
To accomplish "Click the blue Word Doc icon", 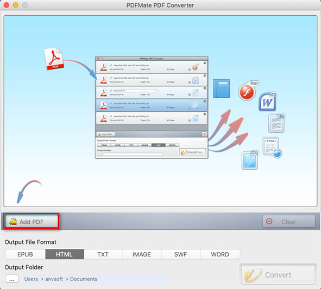I will (x=267, y=101).
